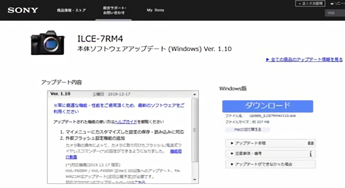The image size is (345, 188).
Task: Click the release date in update box header
Action: (111, 94)
